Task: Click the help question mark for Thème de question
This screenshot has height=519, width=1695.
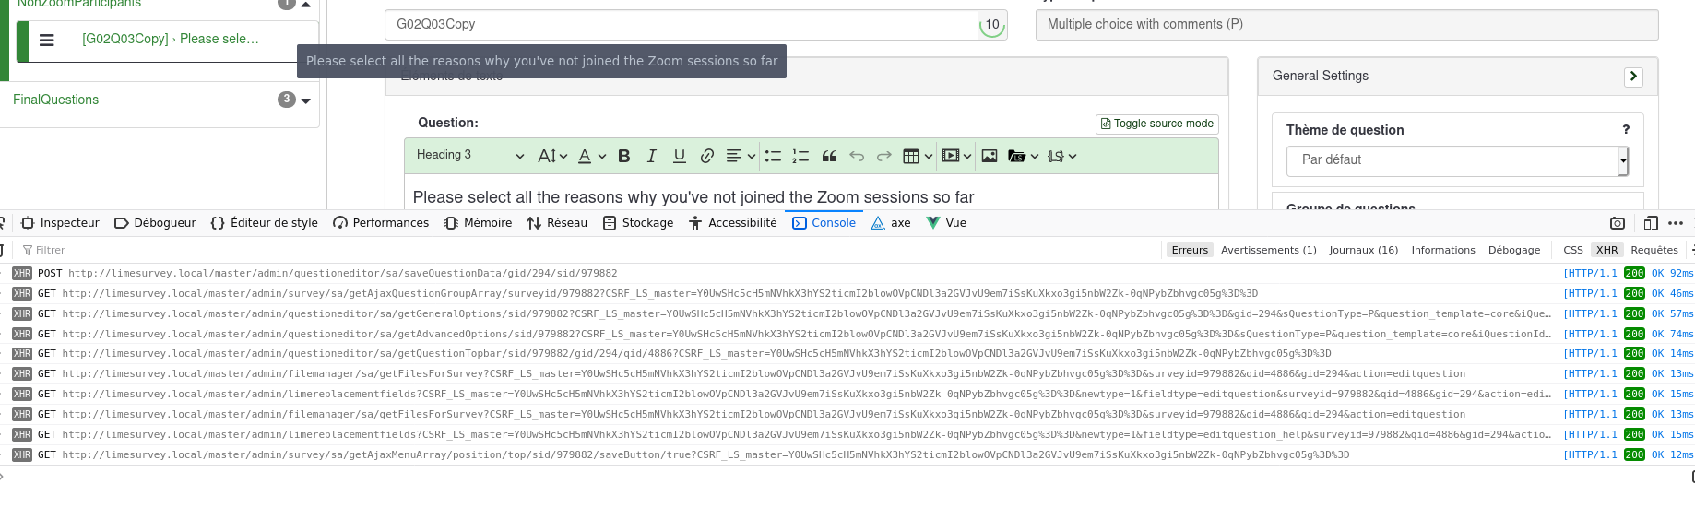Action: [x=1626, y=130]
